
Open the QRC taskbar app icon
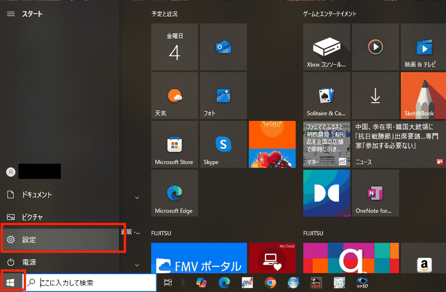pyautogui.click(x=247, y=283)
